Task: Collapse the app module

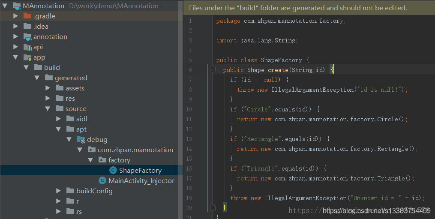Action: 15,57
